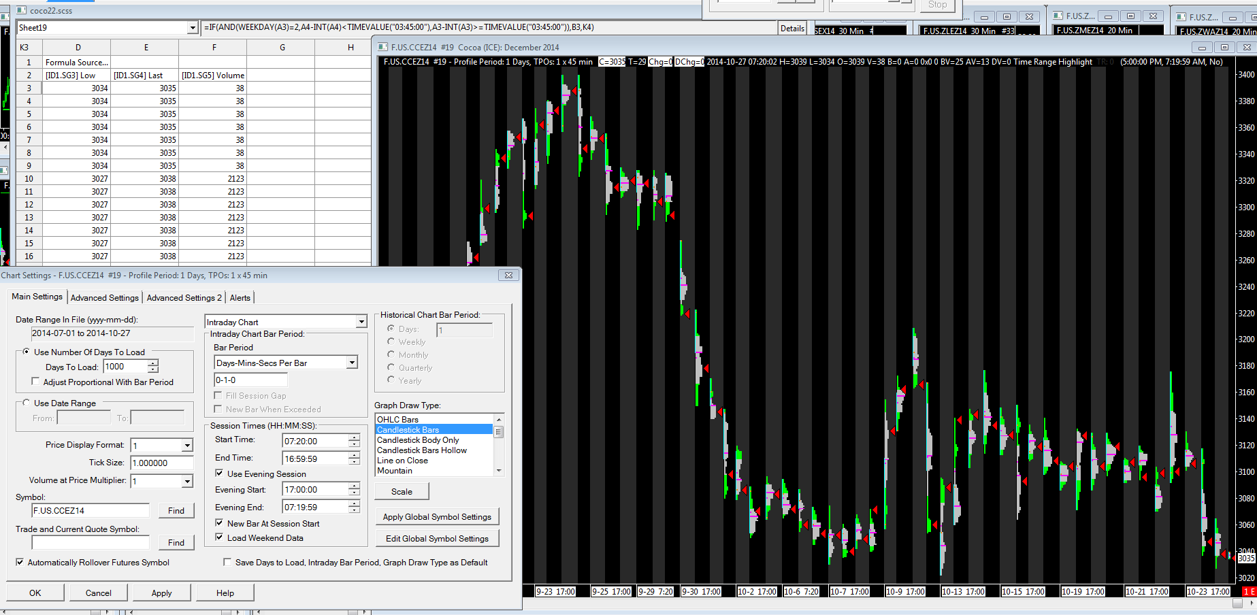Click the Details button in spreadsheet

click(792, 28)
